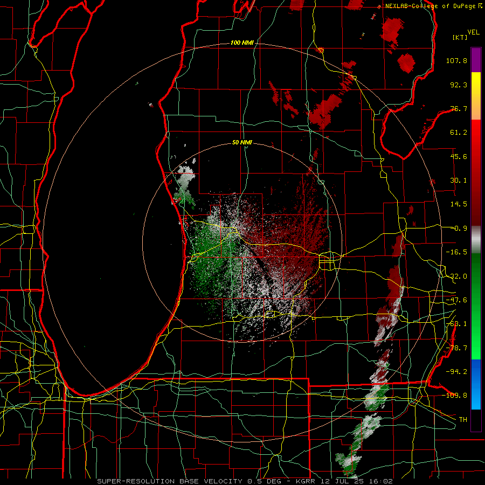Click the Super-Resolution Base Velocity caption text
This screenshot has width=485, height=485.
[x=245, y=481]
